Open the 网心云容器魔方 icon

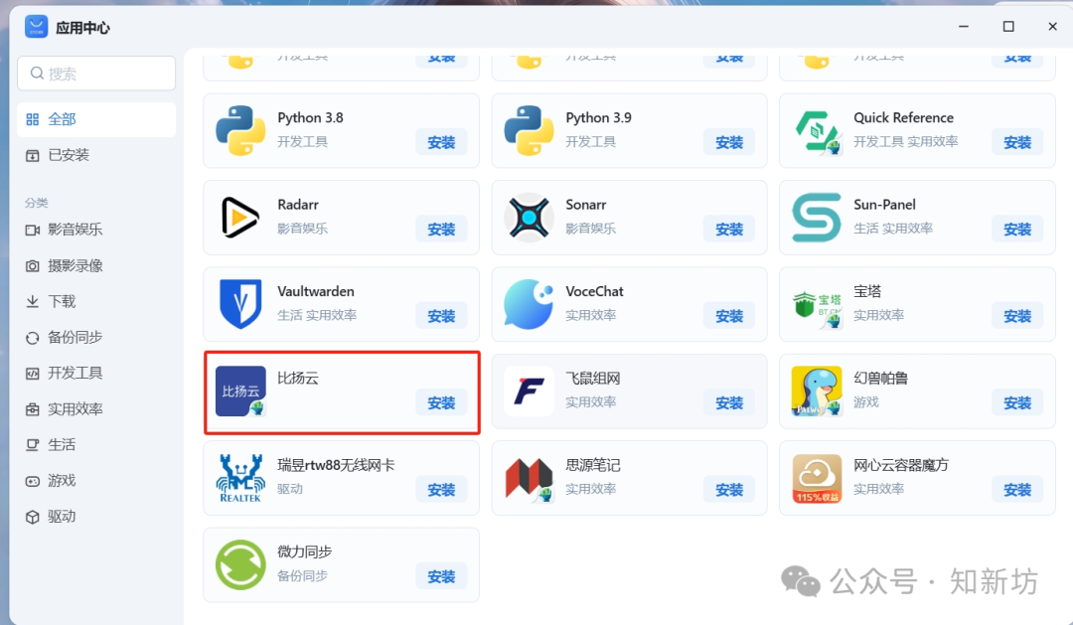pyautogui.click(x=817, y=478)
